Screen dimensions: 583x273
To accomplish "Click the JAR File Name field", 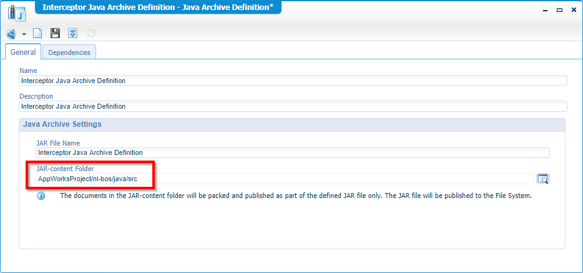I will pyautogui.click(x=292, y=152).
